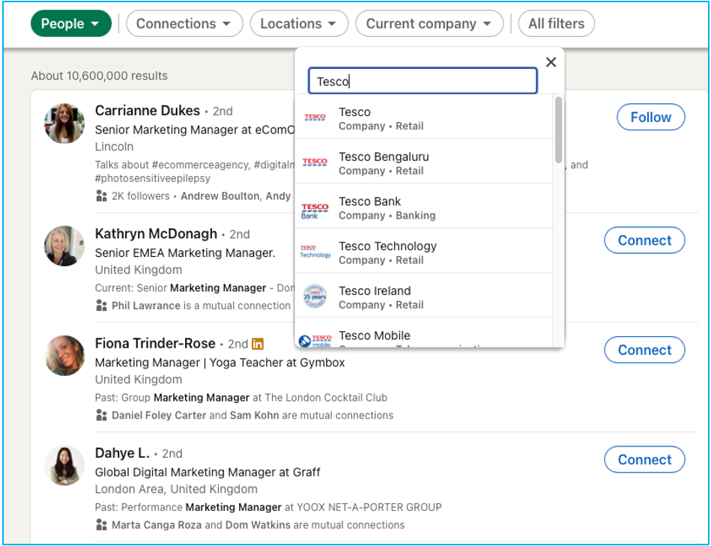Open Kathryn McDonagh profile photo

pyautogui.click(x=64, y=246)
